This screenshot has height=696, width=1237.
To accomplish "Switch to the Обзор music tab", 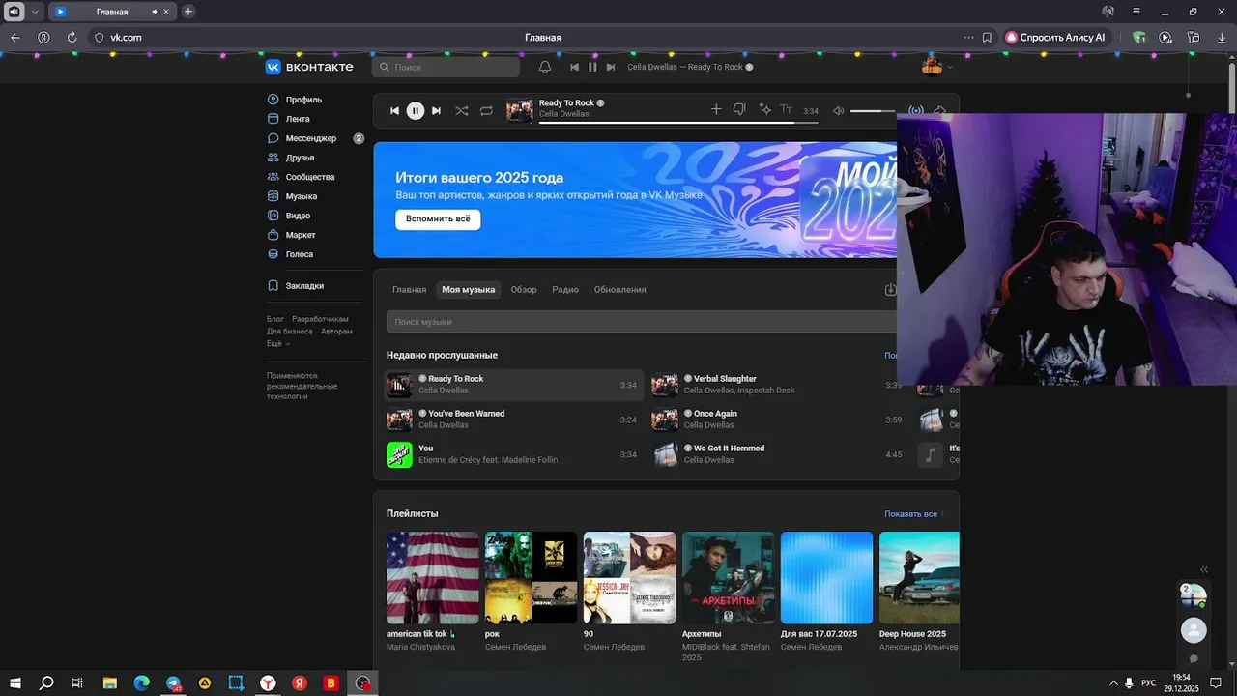I will [x=524, y=290].
